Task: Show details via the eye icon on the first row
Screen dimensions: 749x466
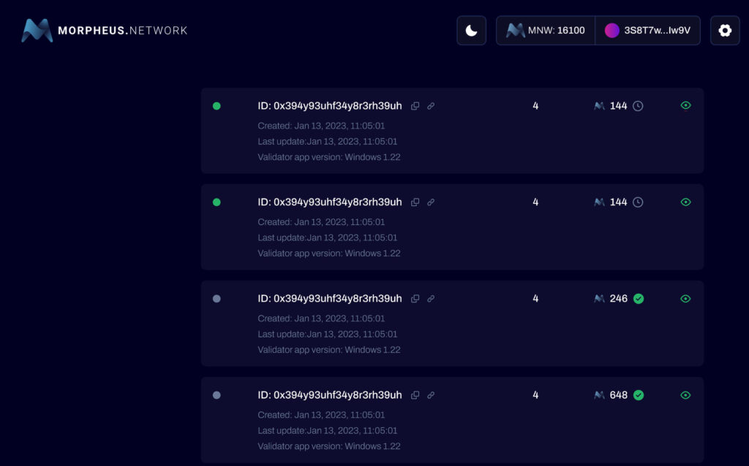Action: pos(685,105)
